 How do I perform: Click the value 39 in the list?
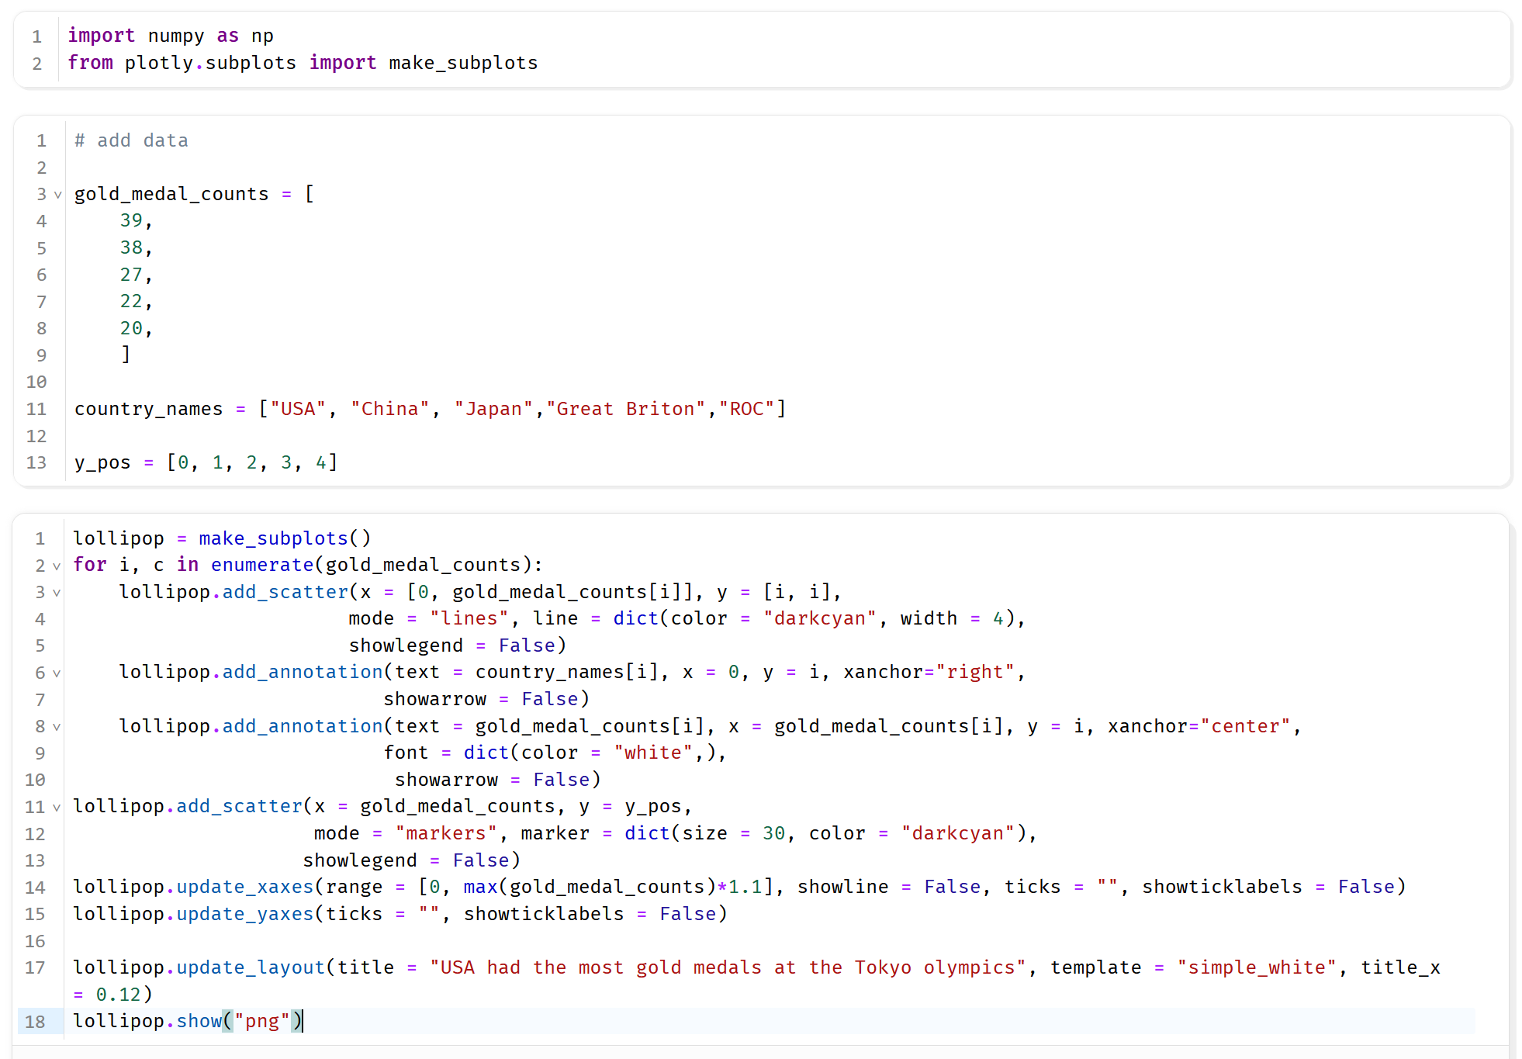tap(131, 221)
